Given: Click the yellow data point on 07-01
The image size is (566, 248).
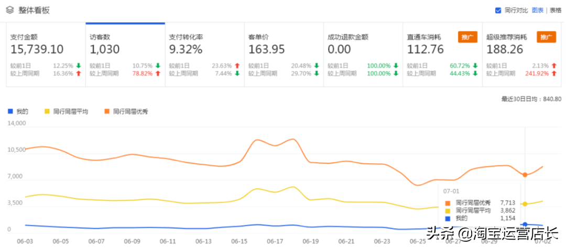Looking at the screenshot, I should (525, 204).
